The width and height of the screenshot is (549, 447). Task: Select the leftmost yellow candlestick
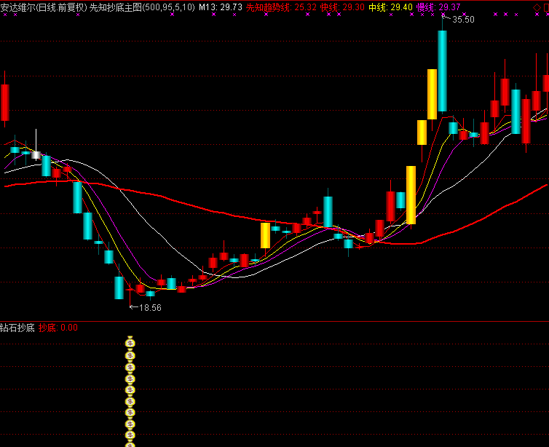265,236
